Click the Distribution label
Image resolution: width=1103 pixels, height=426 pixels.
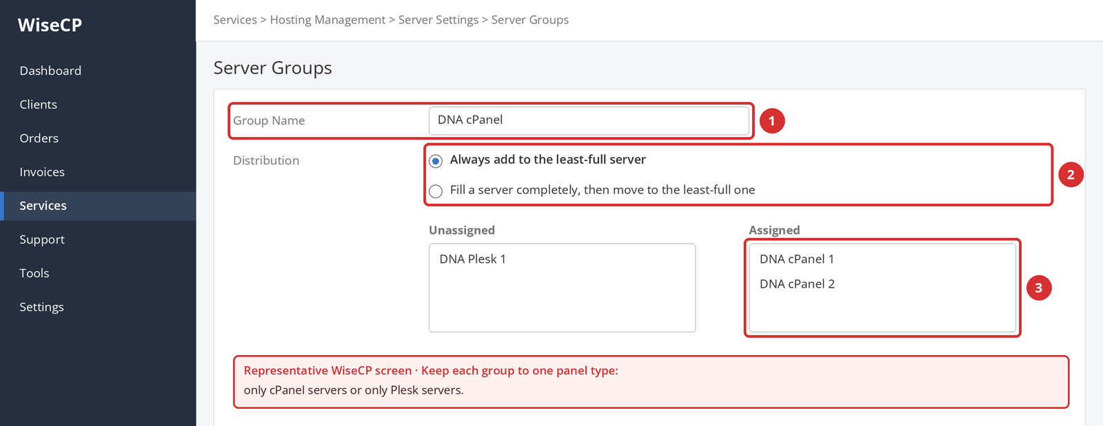tap(266, 160)
